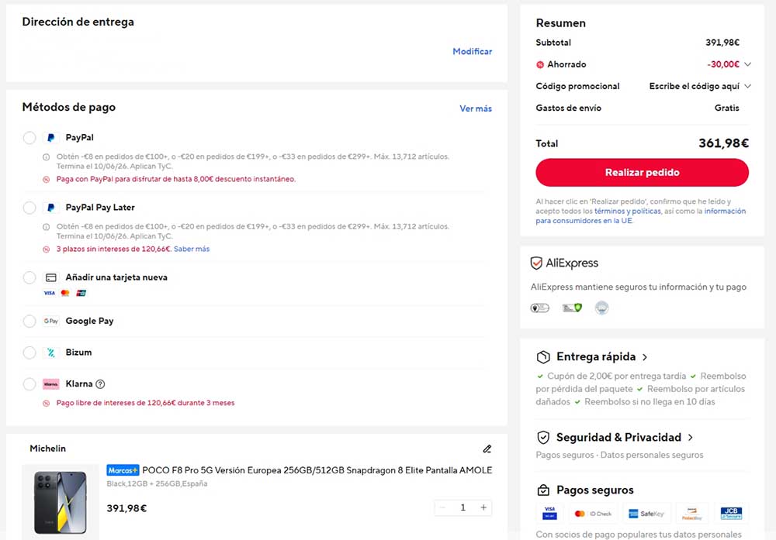Click the Mastercard logo under new card

[65, 293]
